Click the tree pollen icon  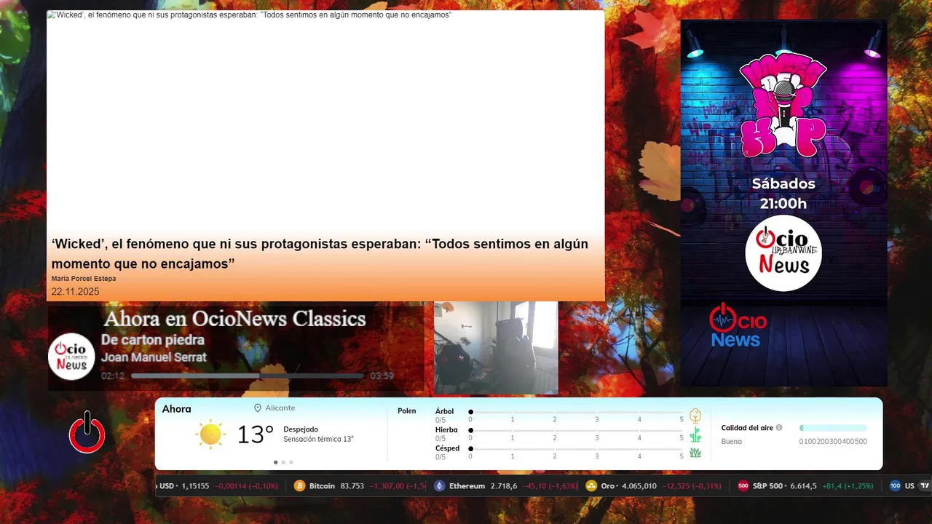tap(695, 416)
